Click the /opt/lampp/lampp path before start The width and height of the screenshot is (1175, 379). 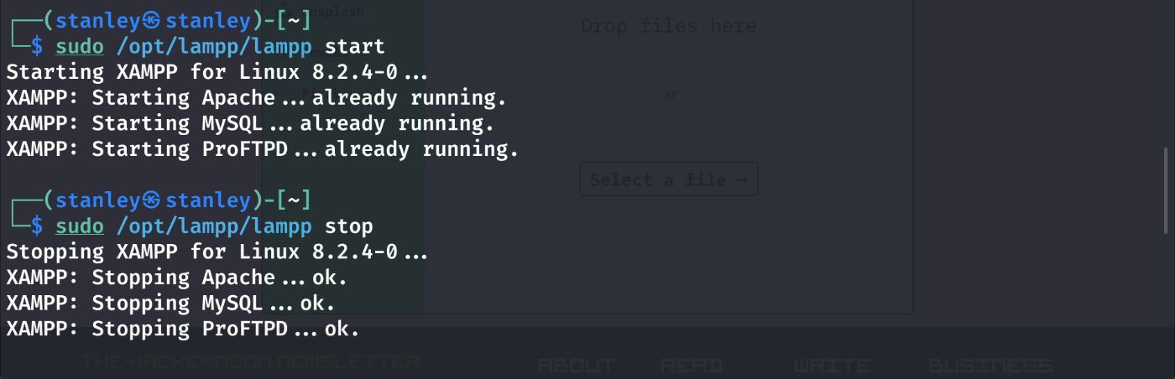(214, 46)
